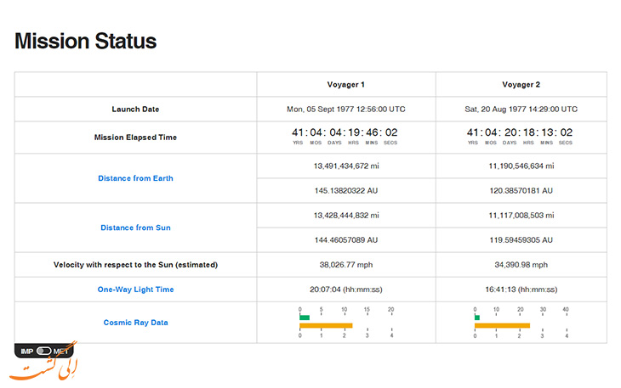
Task: Click the value 11,117,008,503 mi
Action: [x=521, y=216]
